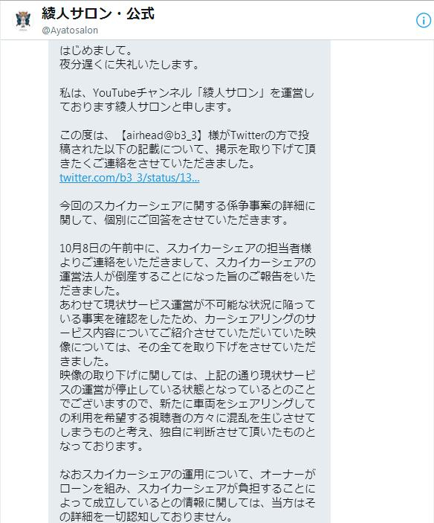Click the line starting あわせて現状サービス

(187, 305)
